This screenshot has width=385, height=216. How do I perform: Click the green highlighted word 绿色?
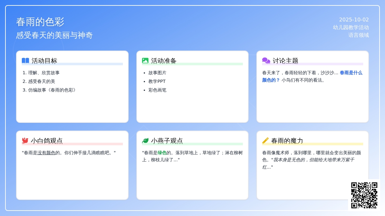point(162,153)
